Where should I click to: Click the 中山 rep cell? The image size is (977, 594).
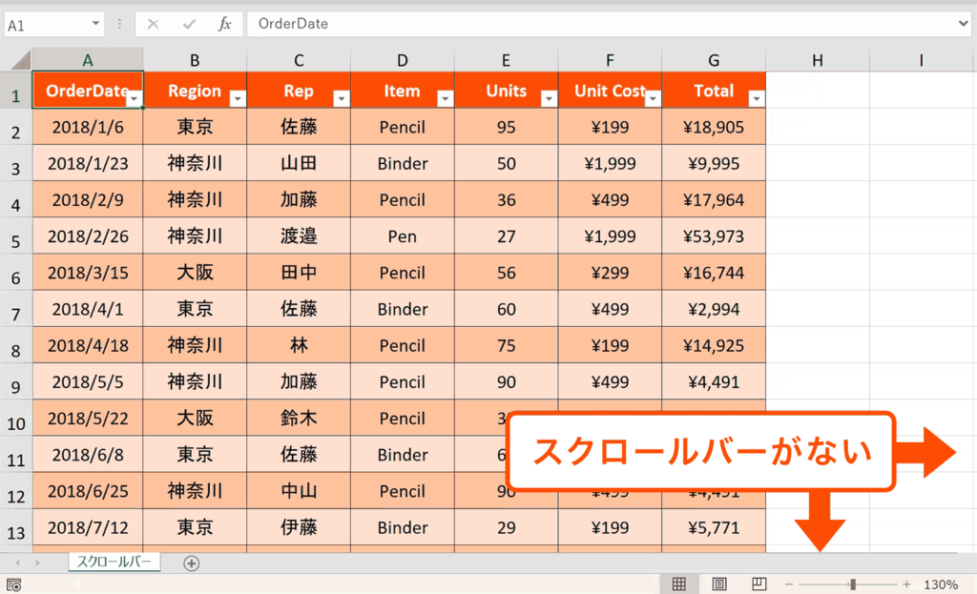pyautogui.click(x=299, y=491)
